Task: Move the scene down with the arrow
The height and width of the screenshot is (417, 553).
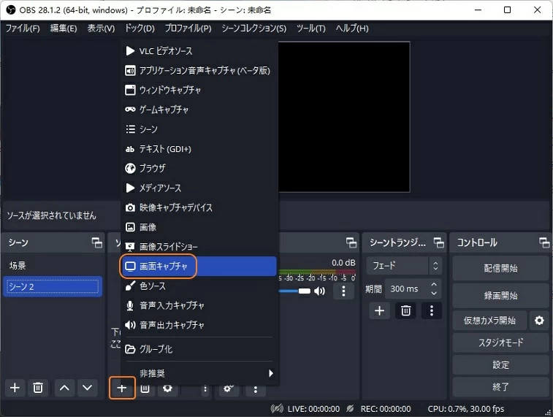Action: pos(87,388)
